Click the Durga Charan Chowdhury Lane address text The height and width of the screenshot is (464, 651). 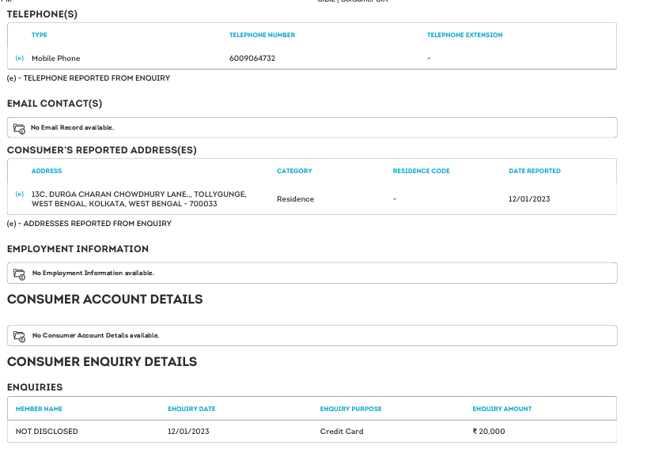[138, 199]
